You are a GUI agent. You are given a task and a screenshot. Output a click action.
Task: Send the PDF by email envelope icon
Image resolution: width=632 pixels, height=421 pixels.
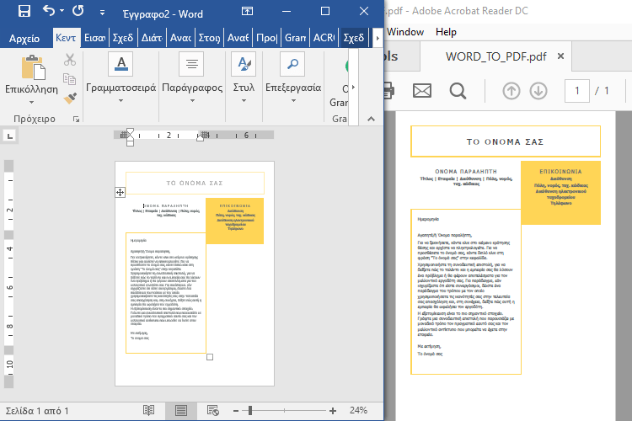[x=421, y=91]
